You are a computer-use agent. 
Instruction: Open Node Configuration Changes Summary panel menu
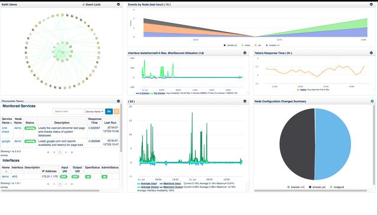tap(372, 101)
